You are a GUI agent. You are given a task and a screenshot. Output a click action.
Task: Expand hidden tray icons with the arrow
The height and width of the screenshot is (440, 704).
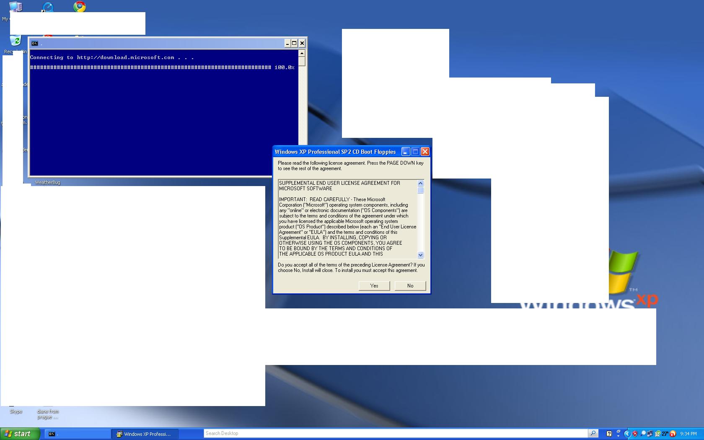click(x=627, y=434)
